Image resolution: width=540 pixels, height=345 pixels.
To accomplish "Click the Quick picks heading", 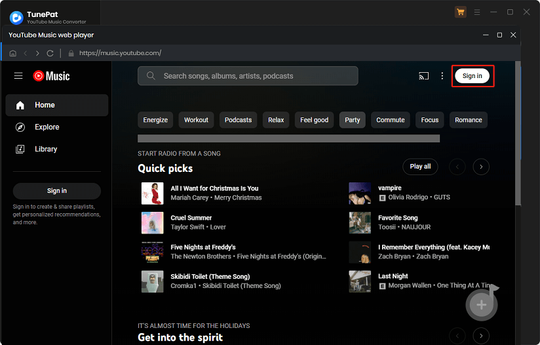I will 165,168.
